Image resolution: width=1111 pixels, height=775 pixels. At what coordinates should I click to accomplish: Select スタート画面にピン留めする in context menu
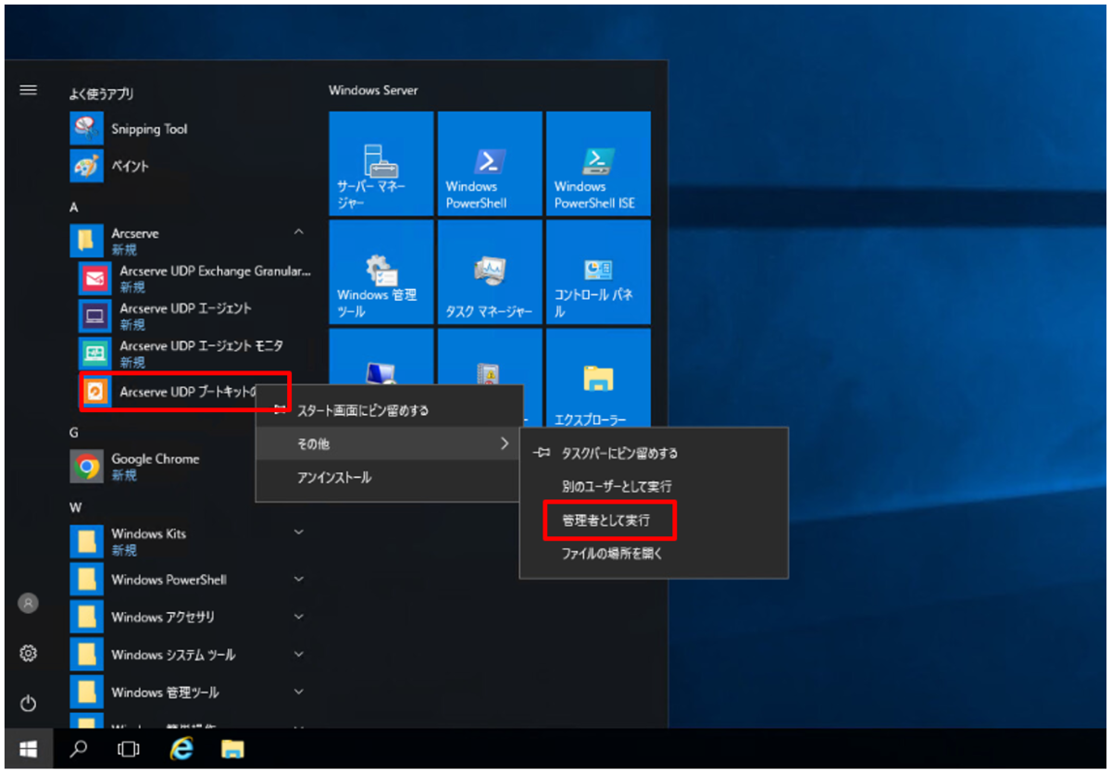389,410
